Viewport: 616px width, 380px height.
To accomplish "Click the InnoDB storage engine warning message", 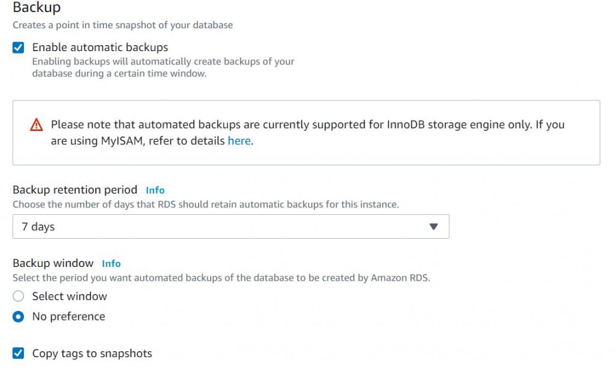I will pos(307,125).
